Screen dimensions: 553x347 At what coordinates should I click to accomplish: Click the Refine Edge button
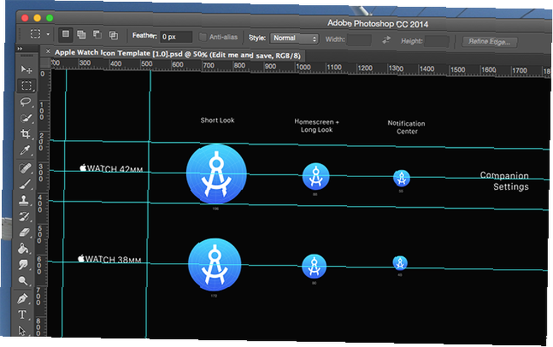pyautogui.click(x=489, y=42)
